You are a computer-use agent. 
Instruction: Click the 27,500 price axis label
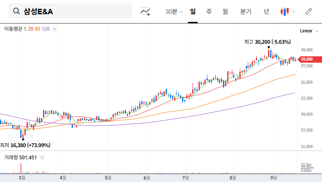[x=306, y=66]
